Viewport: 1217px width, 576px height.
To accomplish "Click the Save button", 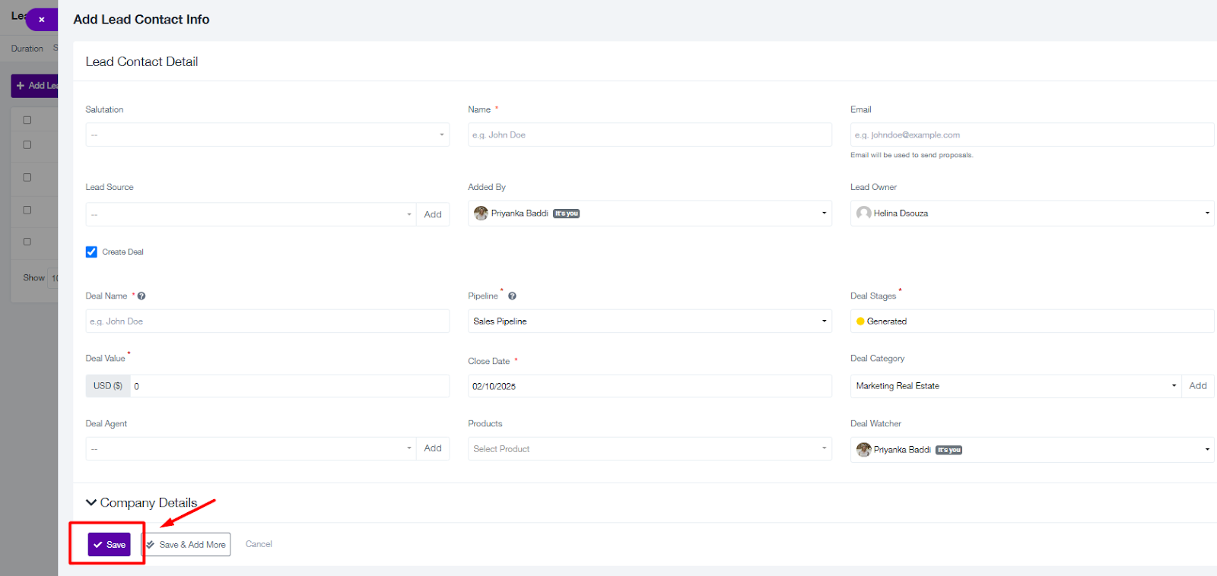I will click(110, 545).
